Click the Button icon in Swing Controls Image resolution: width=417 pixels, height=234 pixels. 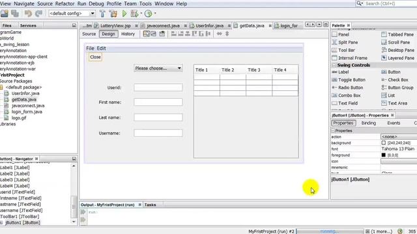point(384,72)
